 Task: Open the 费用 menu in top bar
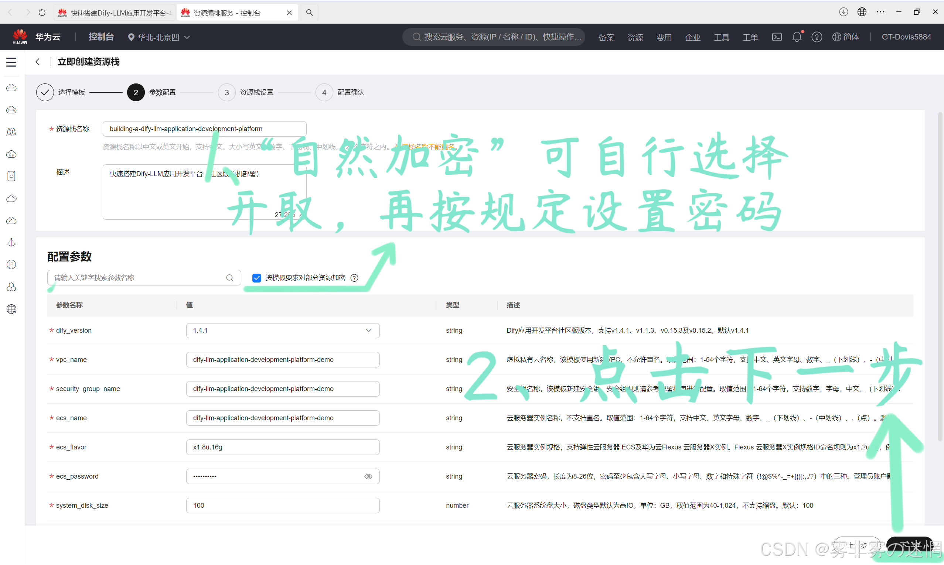point(664,37)
